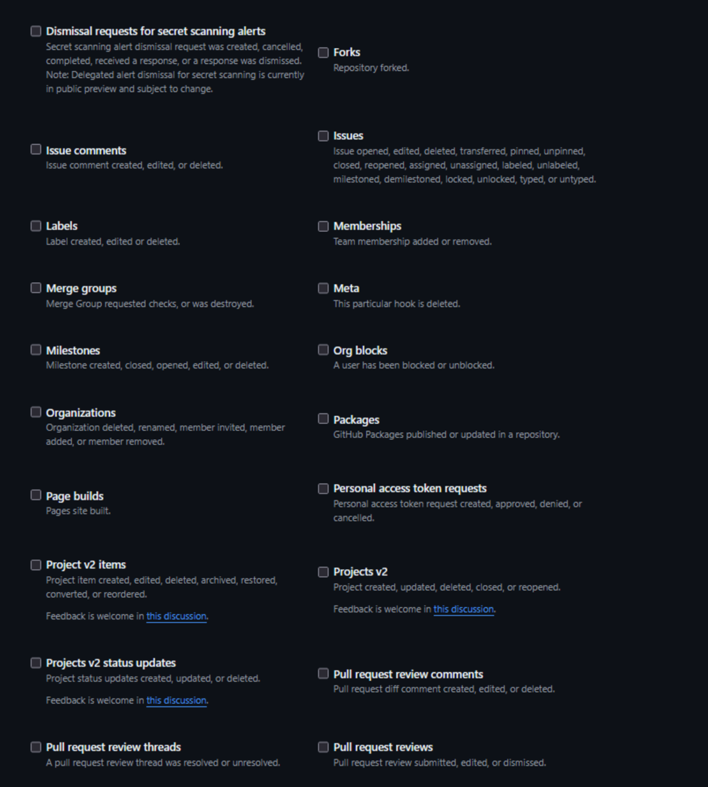Toggle the Merge groups checkbox
The image size is (708, 787).
(x=36, y=288)
